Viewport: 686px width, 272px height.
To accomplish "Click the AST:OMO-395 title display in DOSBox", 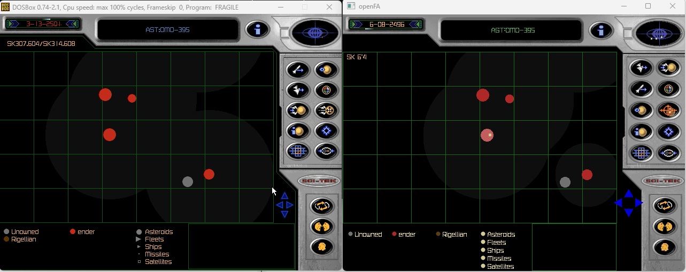I will (168, 29).
